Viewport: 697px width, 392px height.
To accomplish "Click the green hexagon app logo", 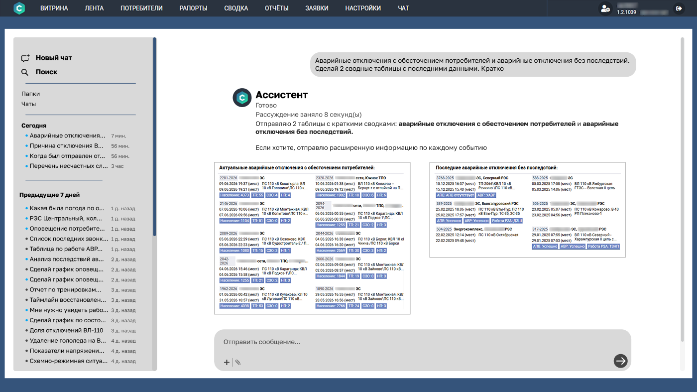I will tap(19, 8).
